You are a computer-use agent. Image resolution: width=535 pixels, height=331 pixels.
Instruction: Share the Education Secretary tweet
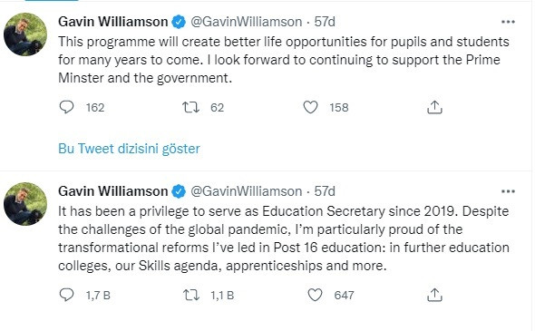[x=434, y=295]
